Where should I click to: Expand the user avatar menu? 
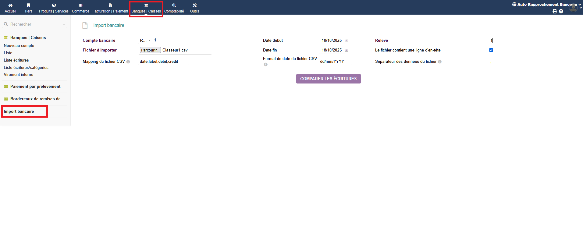click(x=573, y=7)
